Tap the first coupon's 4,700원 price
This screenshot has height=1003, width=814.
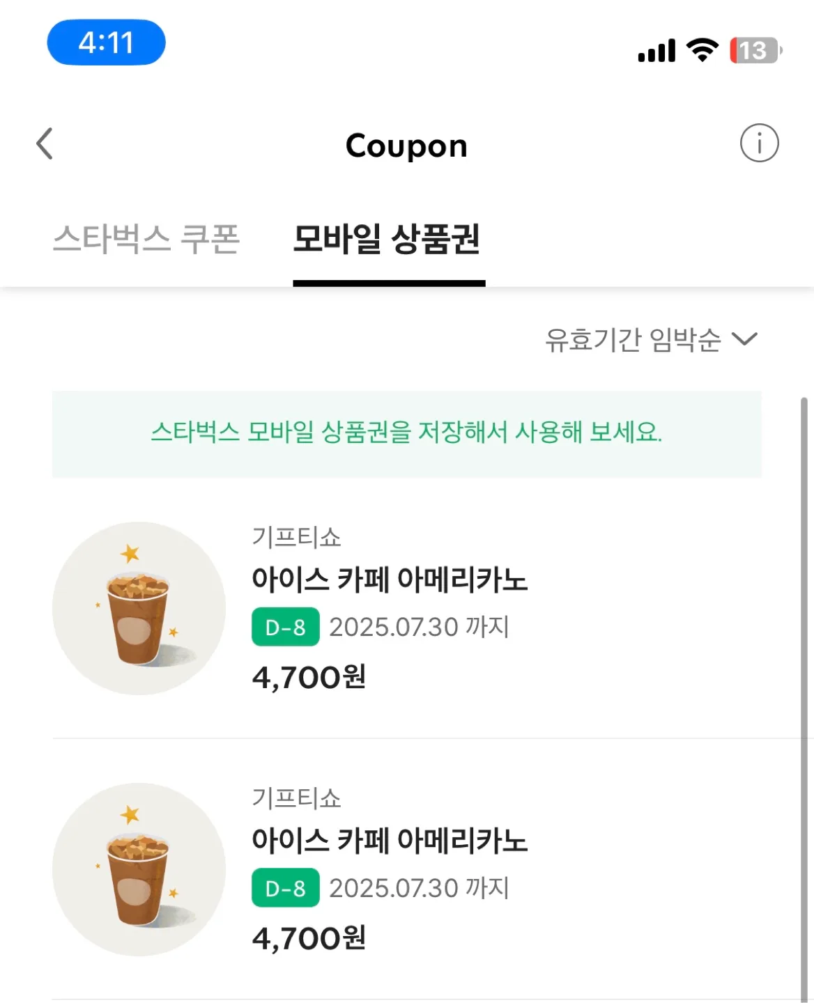(309, 677)
